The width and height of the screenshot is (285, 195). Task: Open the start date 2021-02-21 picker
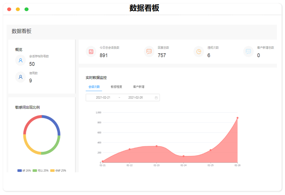click(103, 98)
